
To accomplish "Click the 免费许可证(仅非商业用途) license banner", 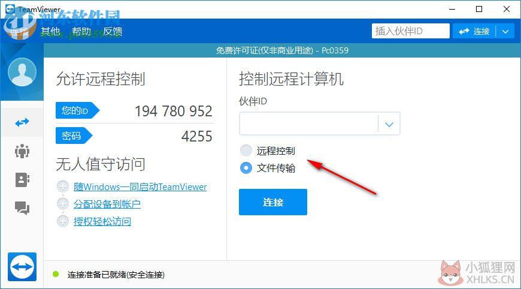I will click(282, 50).
